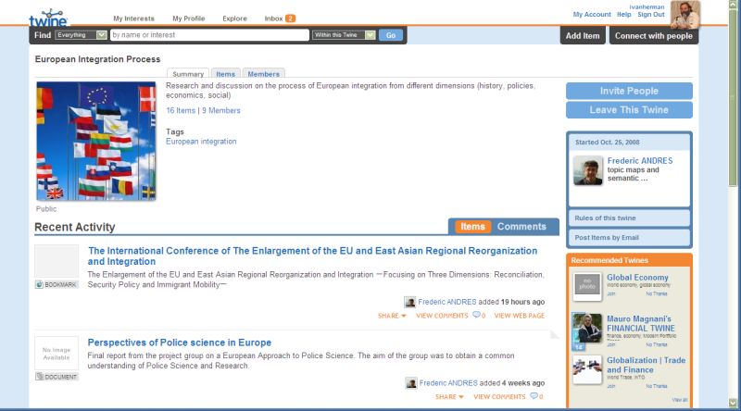Click the Document icon under Police science item
Viewport: 741px width, 411px height.
[x=57, y=377]
